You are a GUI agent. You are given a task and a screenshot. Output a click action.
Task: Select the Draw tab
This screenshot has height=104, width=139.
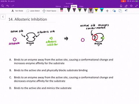74,6
